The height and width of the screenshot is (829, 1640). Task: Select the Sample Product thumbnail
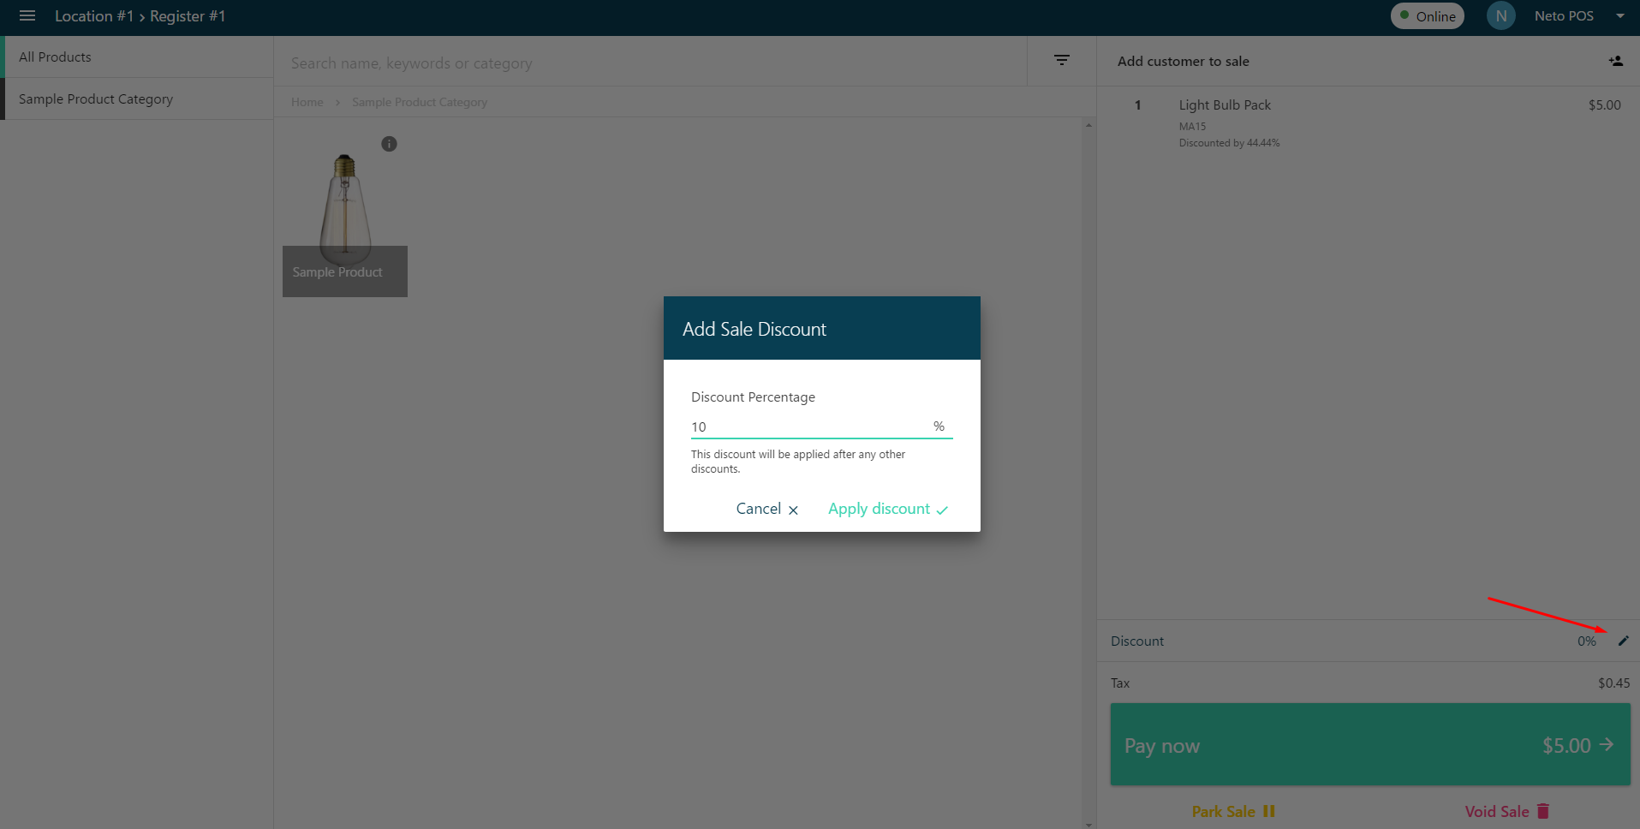(x=345, y=214)
